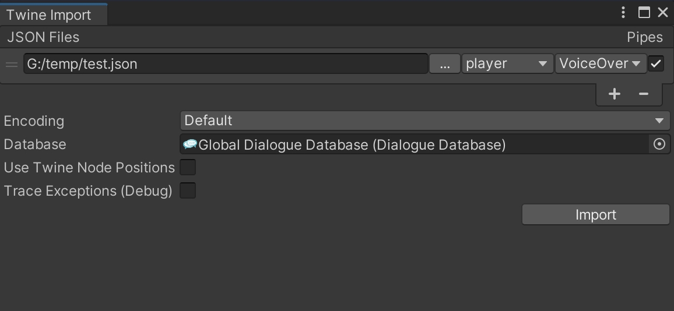This screenshot has height=311, width=674.
Task: Open the 'player' actor dropdown
Action: point(507,64)
